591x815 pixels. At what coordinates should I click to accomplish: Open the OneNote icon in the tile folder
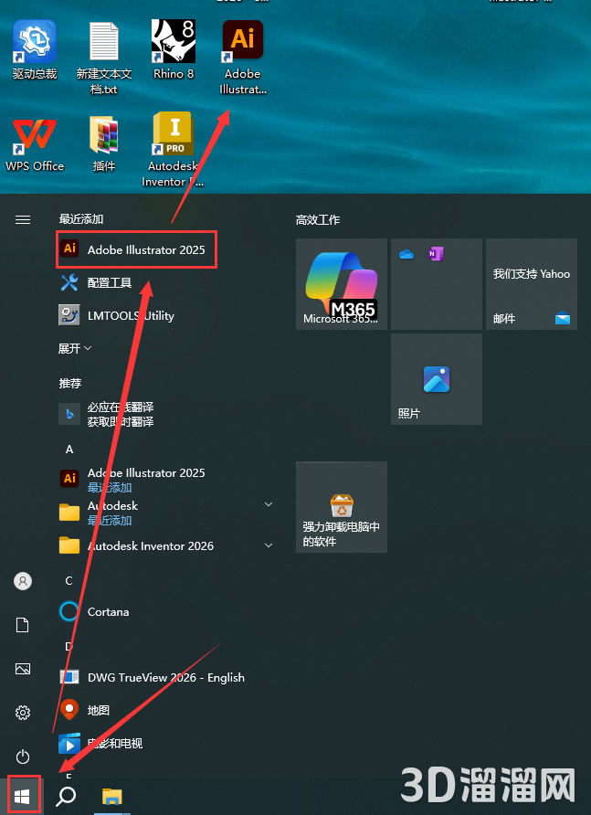point(435,254)
